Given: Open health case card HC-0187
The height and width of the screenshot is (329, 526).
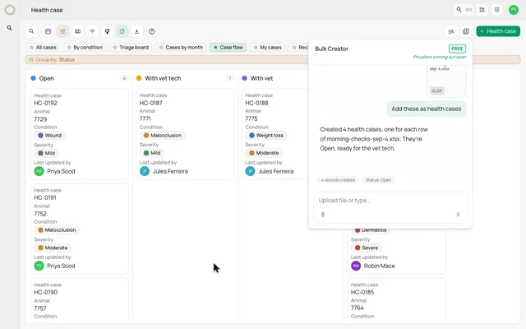Looking at the screenshot, I should click(185, 134).
